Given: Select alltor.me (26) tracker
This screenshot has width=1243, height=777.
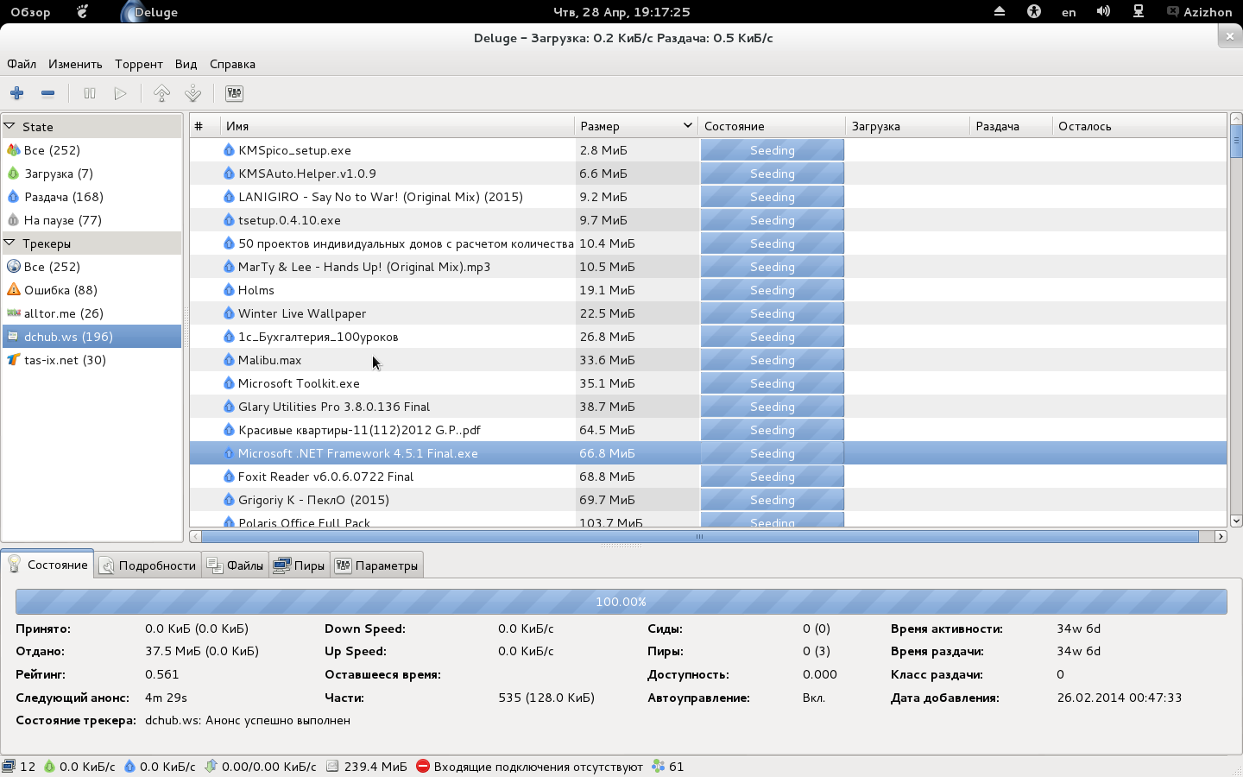Looking at the screenshot, I should point(91,313).
